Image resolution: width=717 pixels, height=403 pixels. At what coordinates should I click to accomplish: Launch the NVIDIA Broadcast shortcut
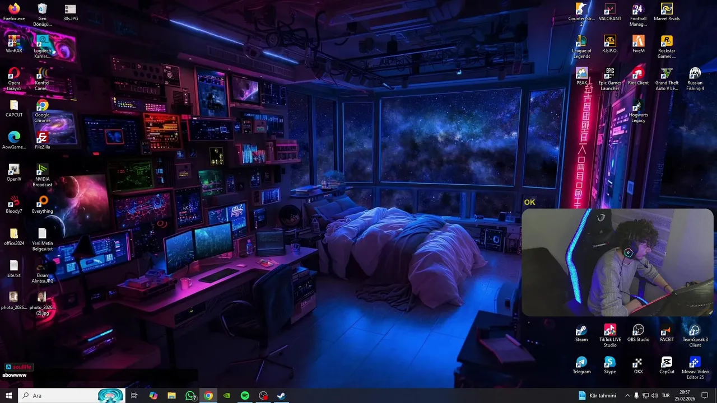click(x=42, y=175)
